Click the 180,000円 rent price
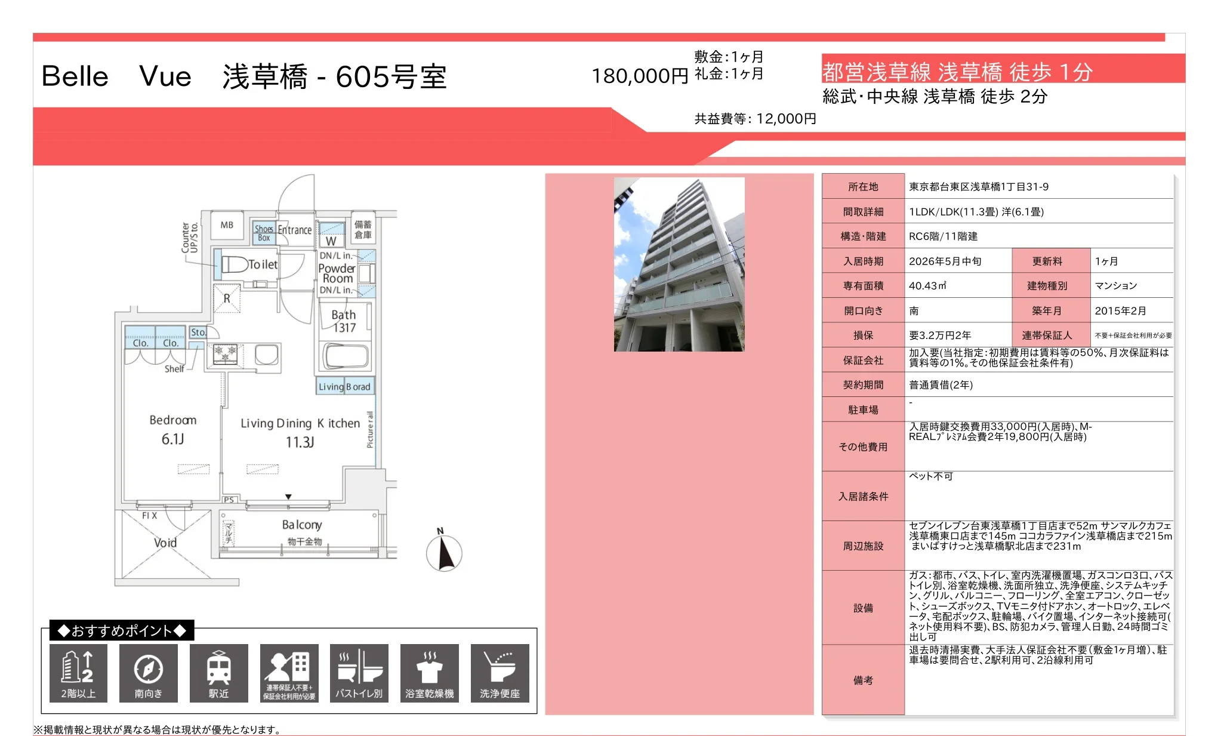The image size is (1227, 736). 639,76
